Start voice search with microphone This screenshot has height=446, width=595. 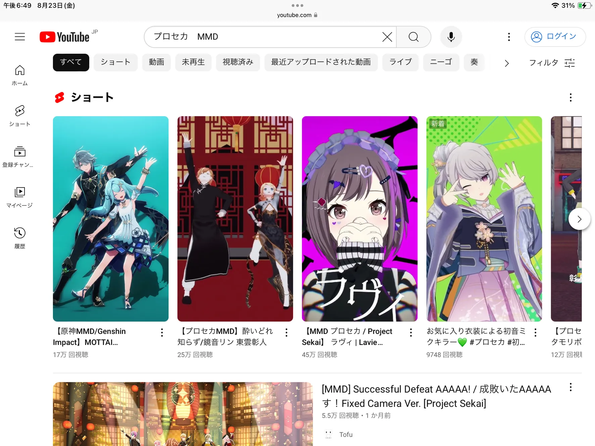click(451, 37)
